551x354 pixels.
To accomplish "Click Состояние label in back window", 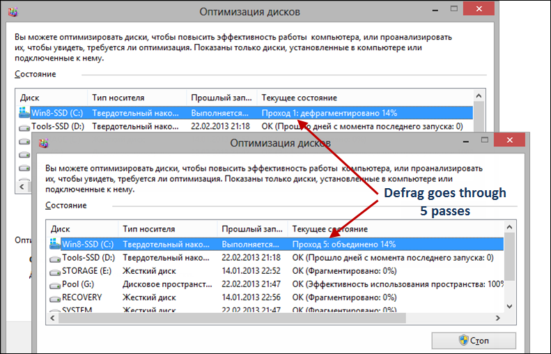I will pos(35,74).
